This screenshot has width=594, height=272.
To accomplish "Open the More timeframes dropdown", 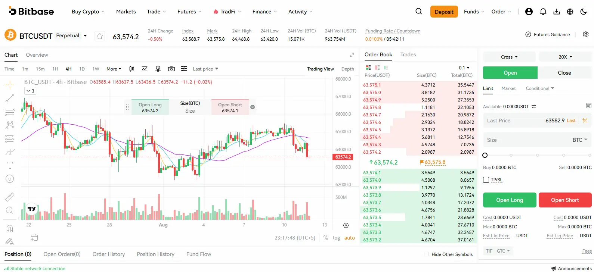I will tap(114, 69).
